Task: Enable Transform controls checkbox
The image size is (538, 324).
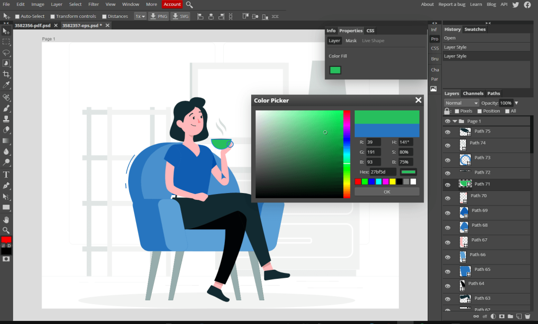Action: pyautogui.click(x=53, y=16)
